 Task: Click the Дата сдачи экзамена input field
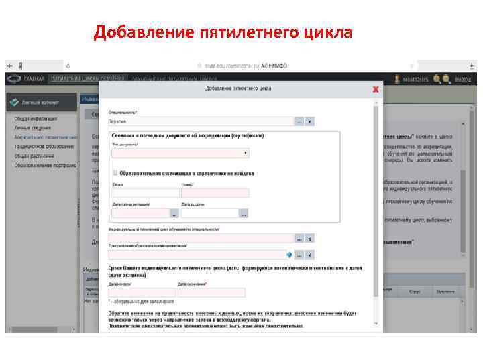point(141,213)
